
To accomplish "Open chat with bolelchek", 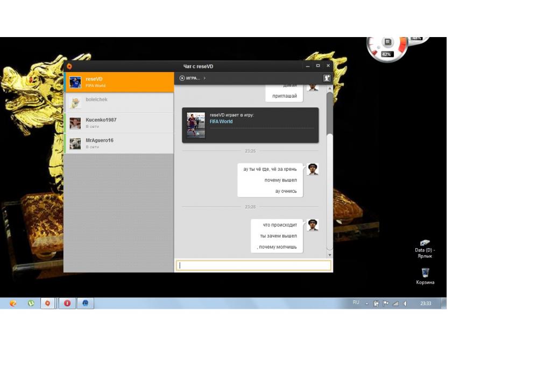I will coord(119,103).
